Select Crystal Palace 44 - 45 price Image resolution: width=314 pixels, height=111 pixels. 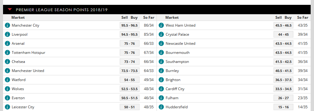[283, 34]
